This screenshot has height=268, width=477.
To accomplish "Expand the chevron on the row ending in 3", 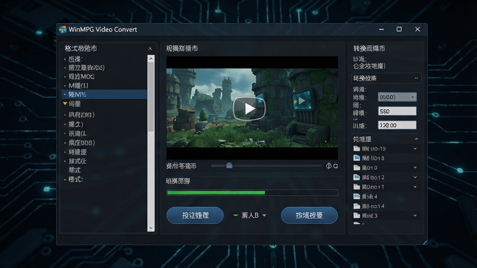I will click(415, 215).
